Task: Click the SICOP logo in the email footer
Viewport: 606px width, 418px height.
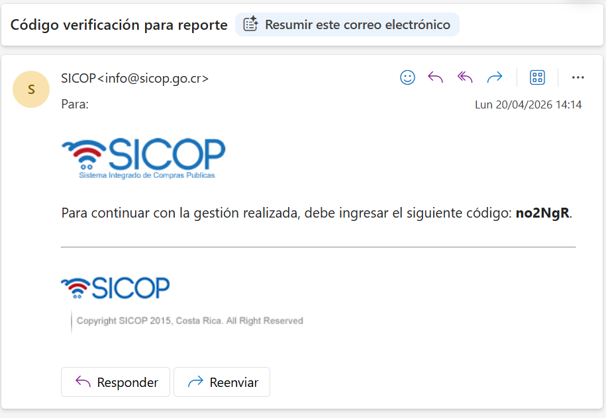Action: (115, 287)
